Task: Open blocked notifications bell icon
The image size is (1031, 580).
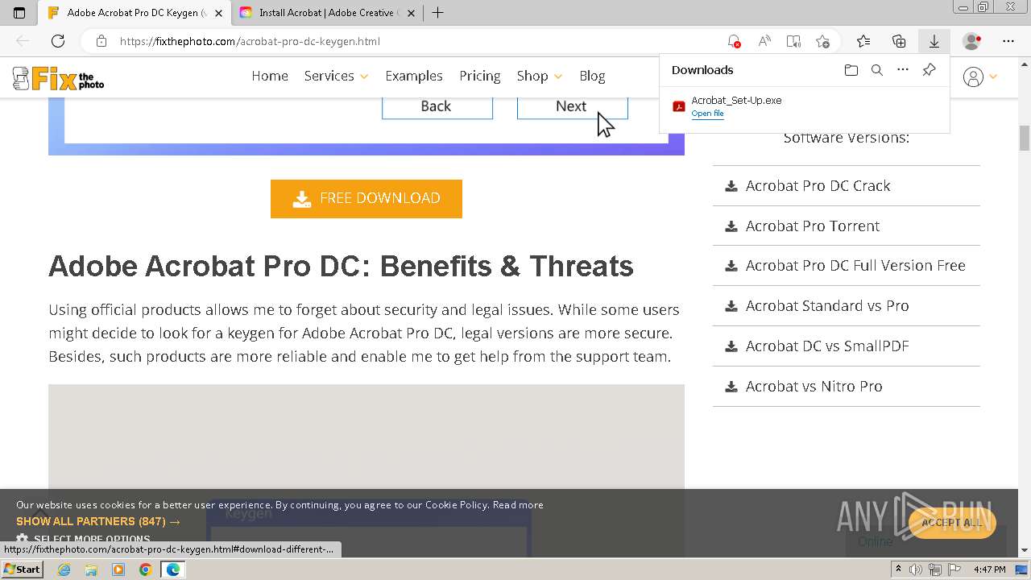Action: (x=734, y=41)
